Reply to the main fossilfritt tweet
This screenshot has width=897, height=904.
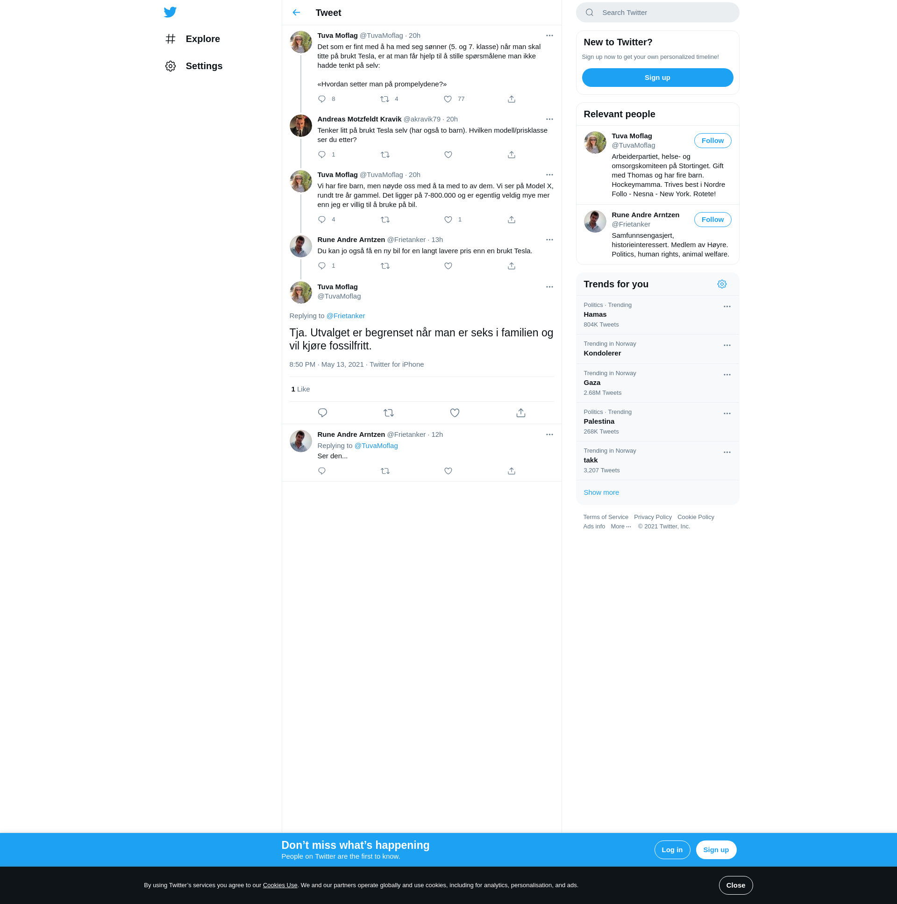click(x=322, y=413)
